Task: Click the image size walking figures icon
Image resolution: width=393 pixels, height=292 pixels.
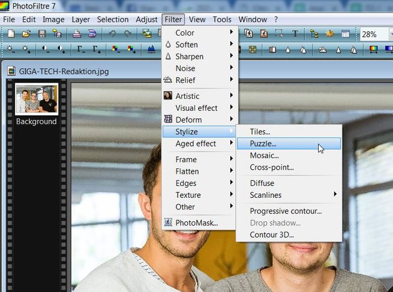Action: pos(248,34)
